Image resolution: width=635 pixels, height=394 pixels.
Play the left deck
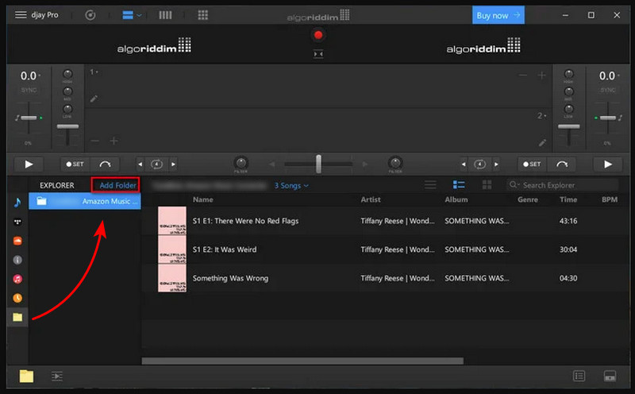[x=29, y=164]
